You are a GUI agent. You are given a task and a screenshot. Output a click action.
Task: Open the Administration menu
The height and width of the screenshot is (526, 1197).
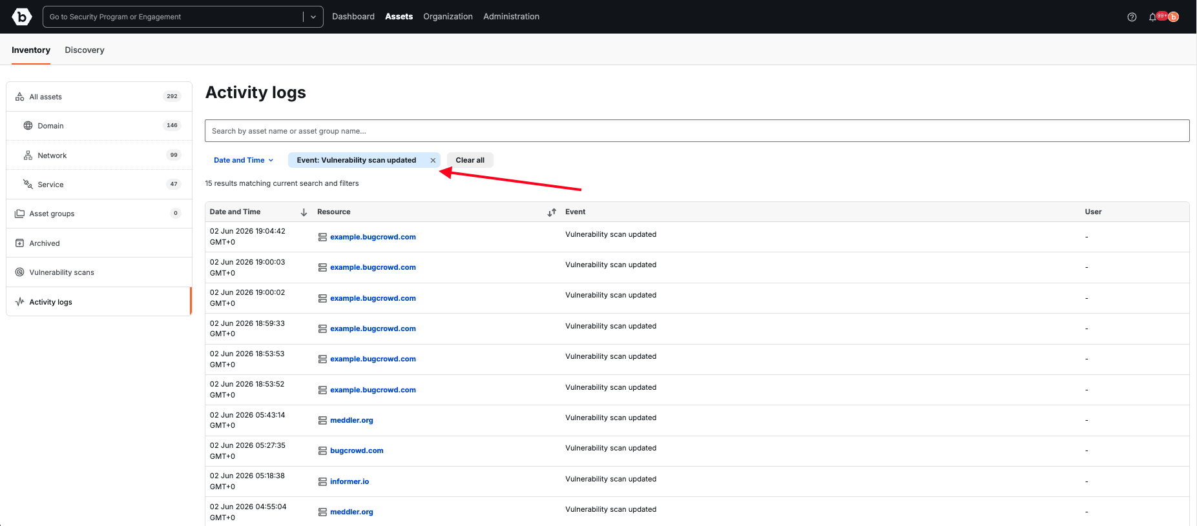click(511, 17)
